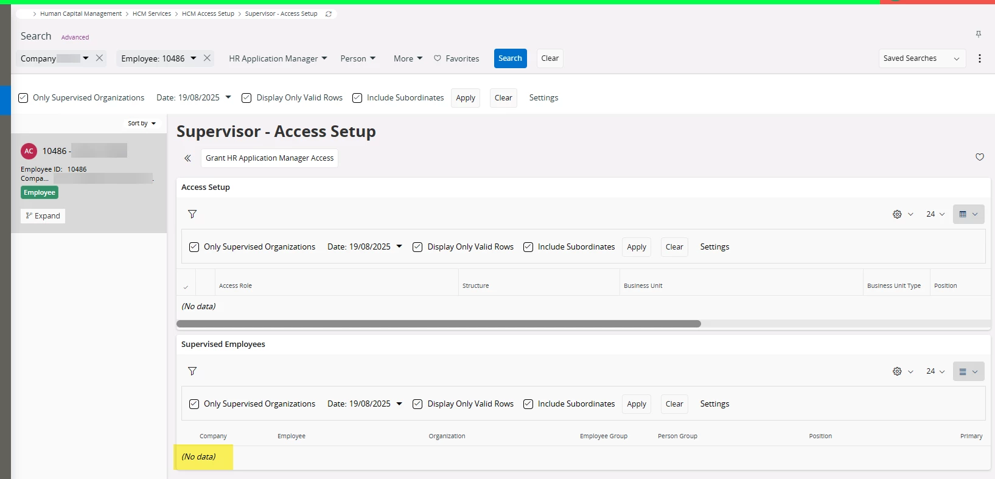Toggle Include Subordinates in top filter bar
This screenshot has height=479, width=995.
click(357, 98)
